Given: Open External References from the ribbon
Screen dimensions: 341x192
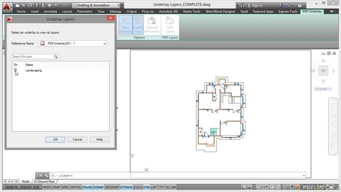Looking at the screenshot, I should [152, 25].
